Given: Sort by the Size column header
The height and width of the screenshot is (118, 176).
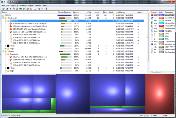Looking at the screenshot, I should [x=86, y=12].
